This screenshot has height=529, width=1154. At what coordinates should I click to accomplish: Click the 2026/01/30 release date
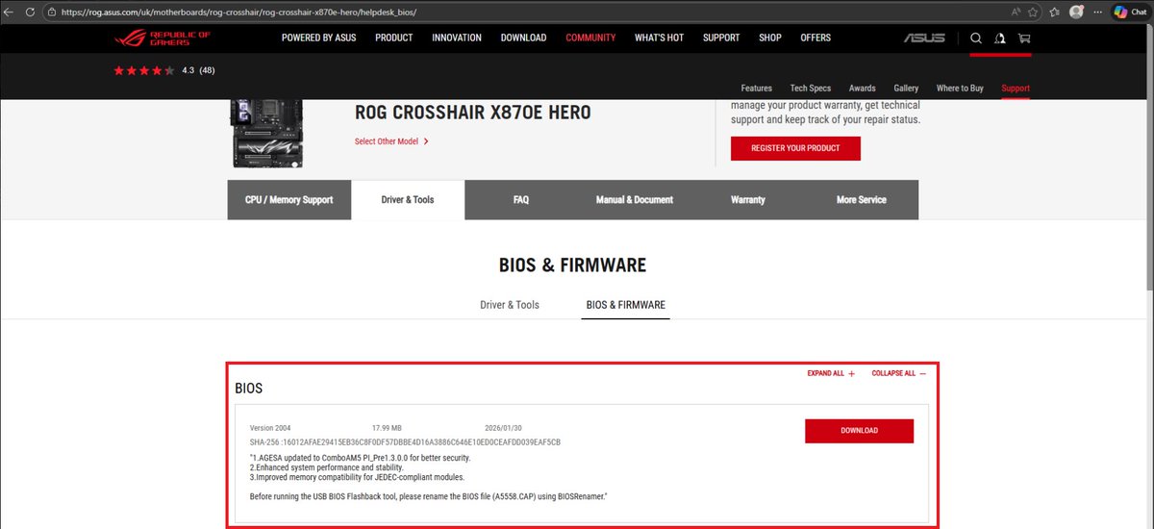504,427
